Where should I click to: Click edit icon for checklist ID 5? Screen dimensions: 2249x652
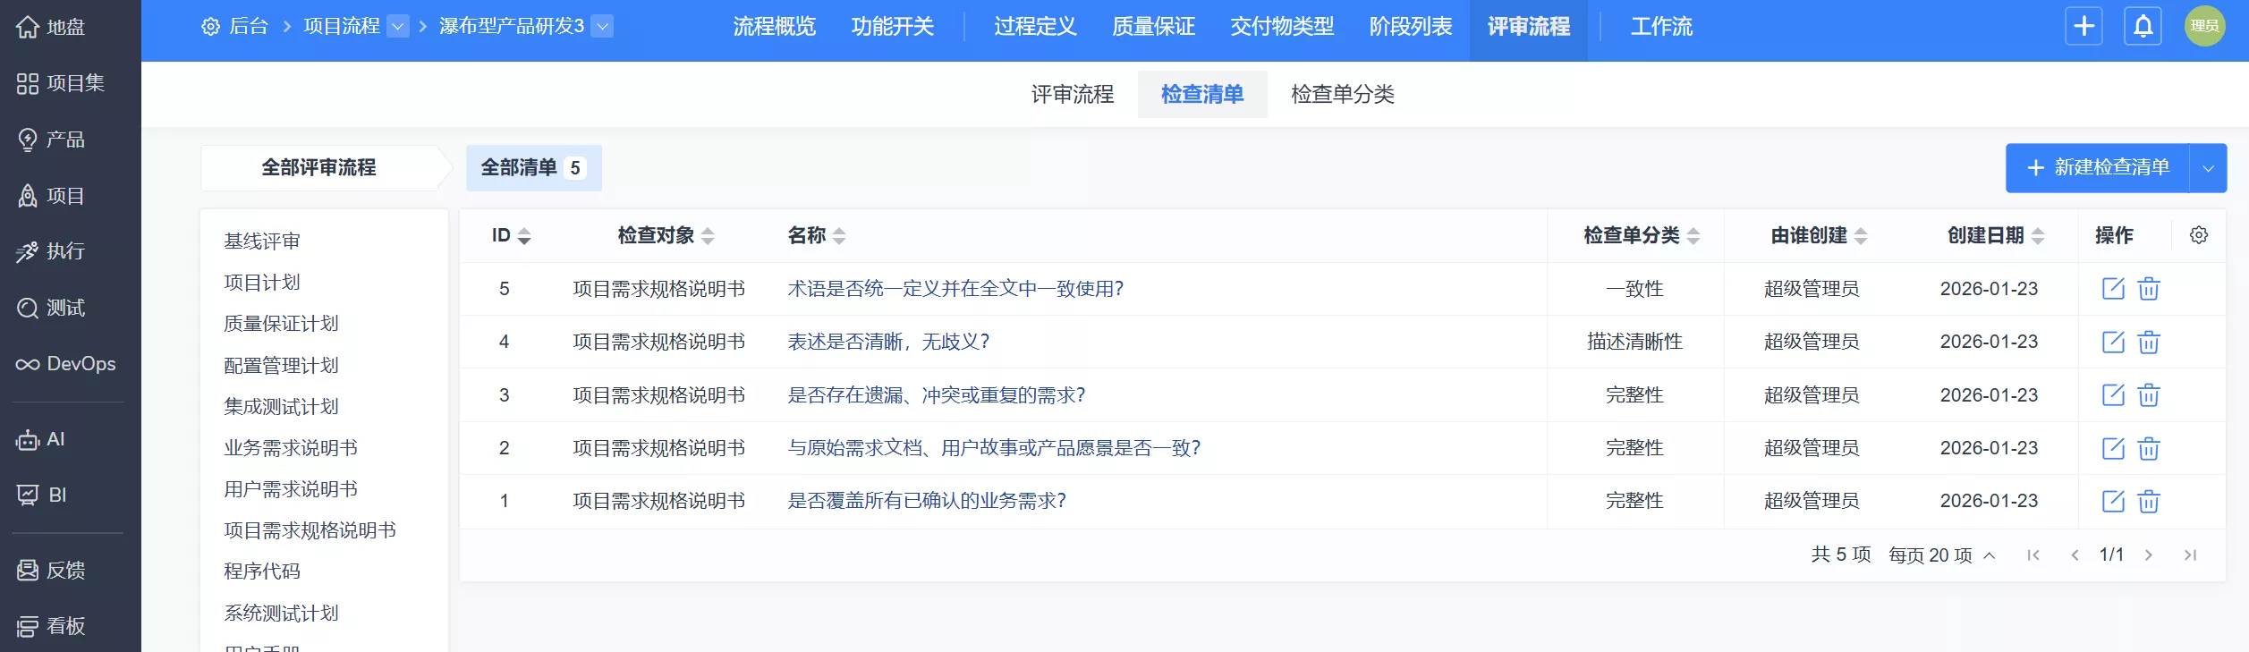click(2113, 289)
